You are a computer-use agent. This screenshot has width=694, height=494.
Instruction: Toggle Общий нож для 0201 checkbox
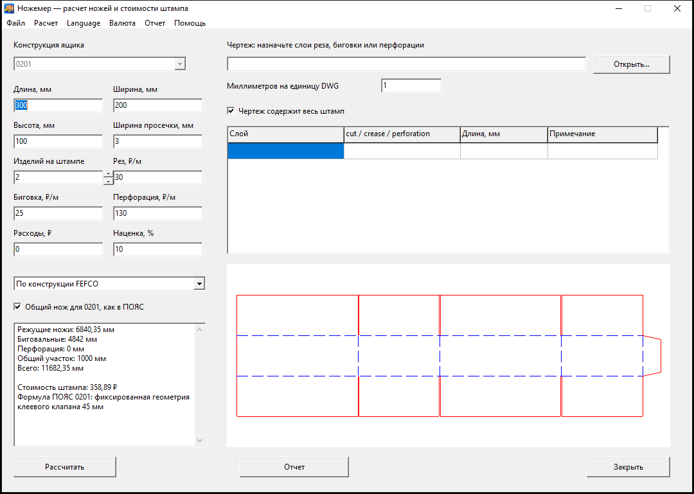[18, 307]
